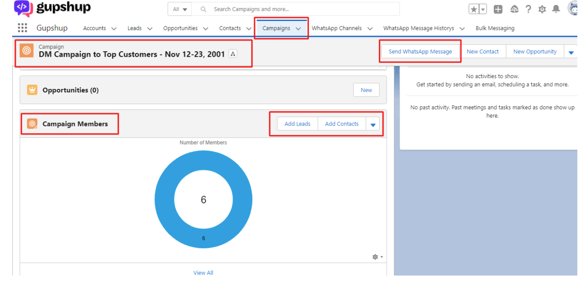The height and width of the screenshot is (281, 587).
Task: Open the App Launcher grid icon
Action: [22, 28]
